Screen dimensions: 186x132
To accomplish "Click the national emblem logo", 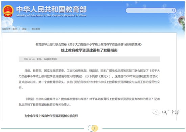I will 8,11.
